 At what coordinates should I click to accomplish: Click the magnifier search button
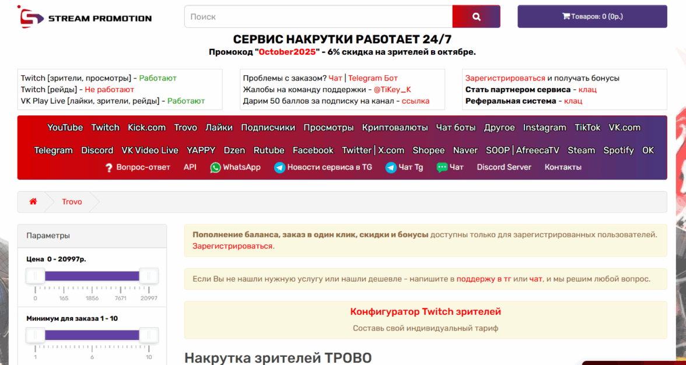click(x=477, y=16)
